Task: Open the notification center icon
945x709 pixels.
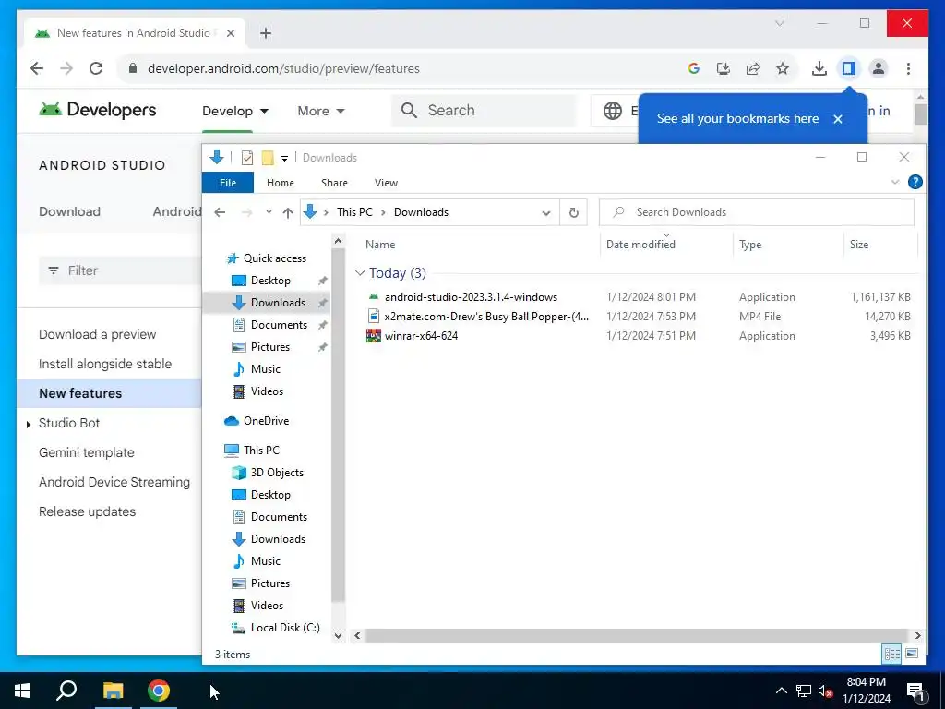Action: click(915, 691)
